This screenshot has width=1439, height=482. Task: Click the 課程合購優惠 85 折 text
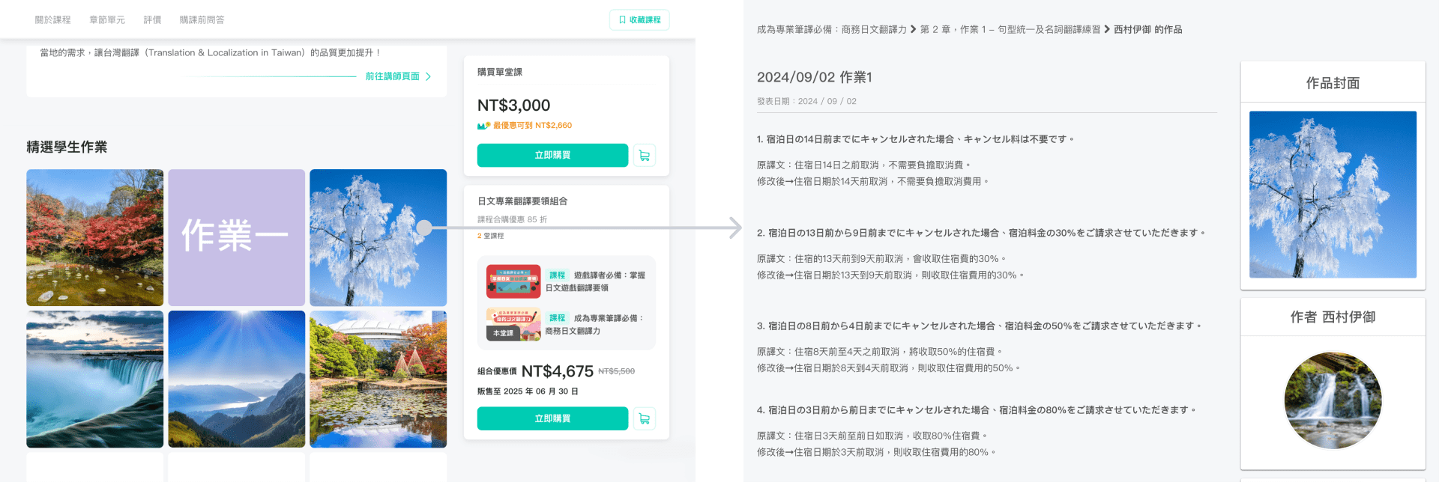(x=513, y=220)
